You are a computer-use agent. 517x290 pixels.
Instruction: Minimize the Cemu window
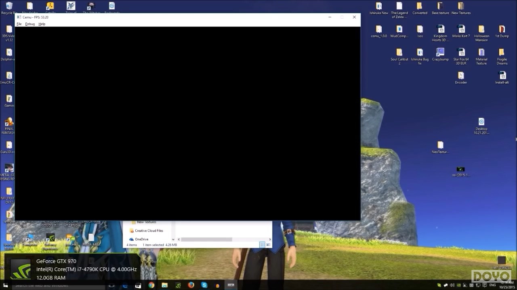330,17
